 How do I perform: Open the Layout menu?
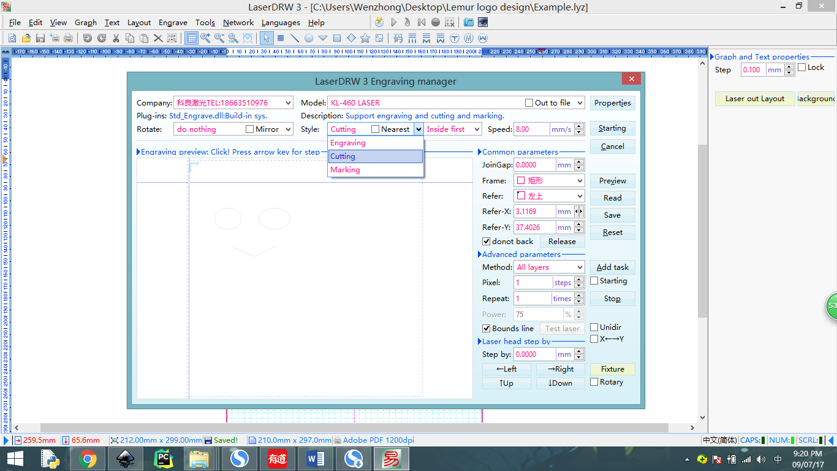pos(138,23)
